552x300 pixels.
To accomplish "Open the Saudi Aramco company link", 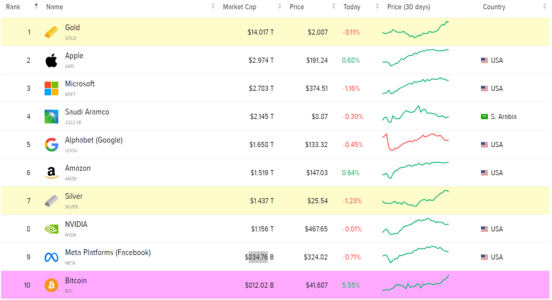I will click(x=87, y=112).
